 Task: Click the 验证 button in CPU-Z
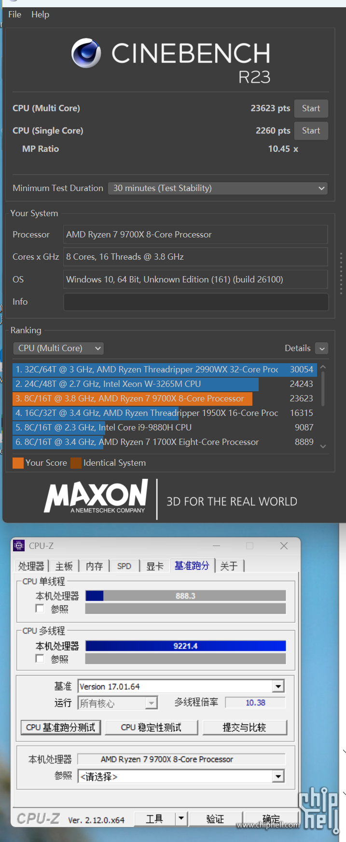(x=215, y=819)
